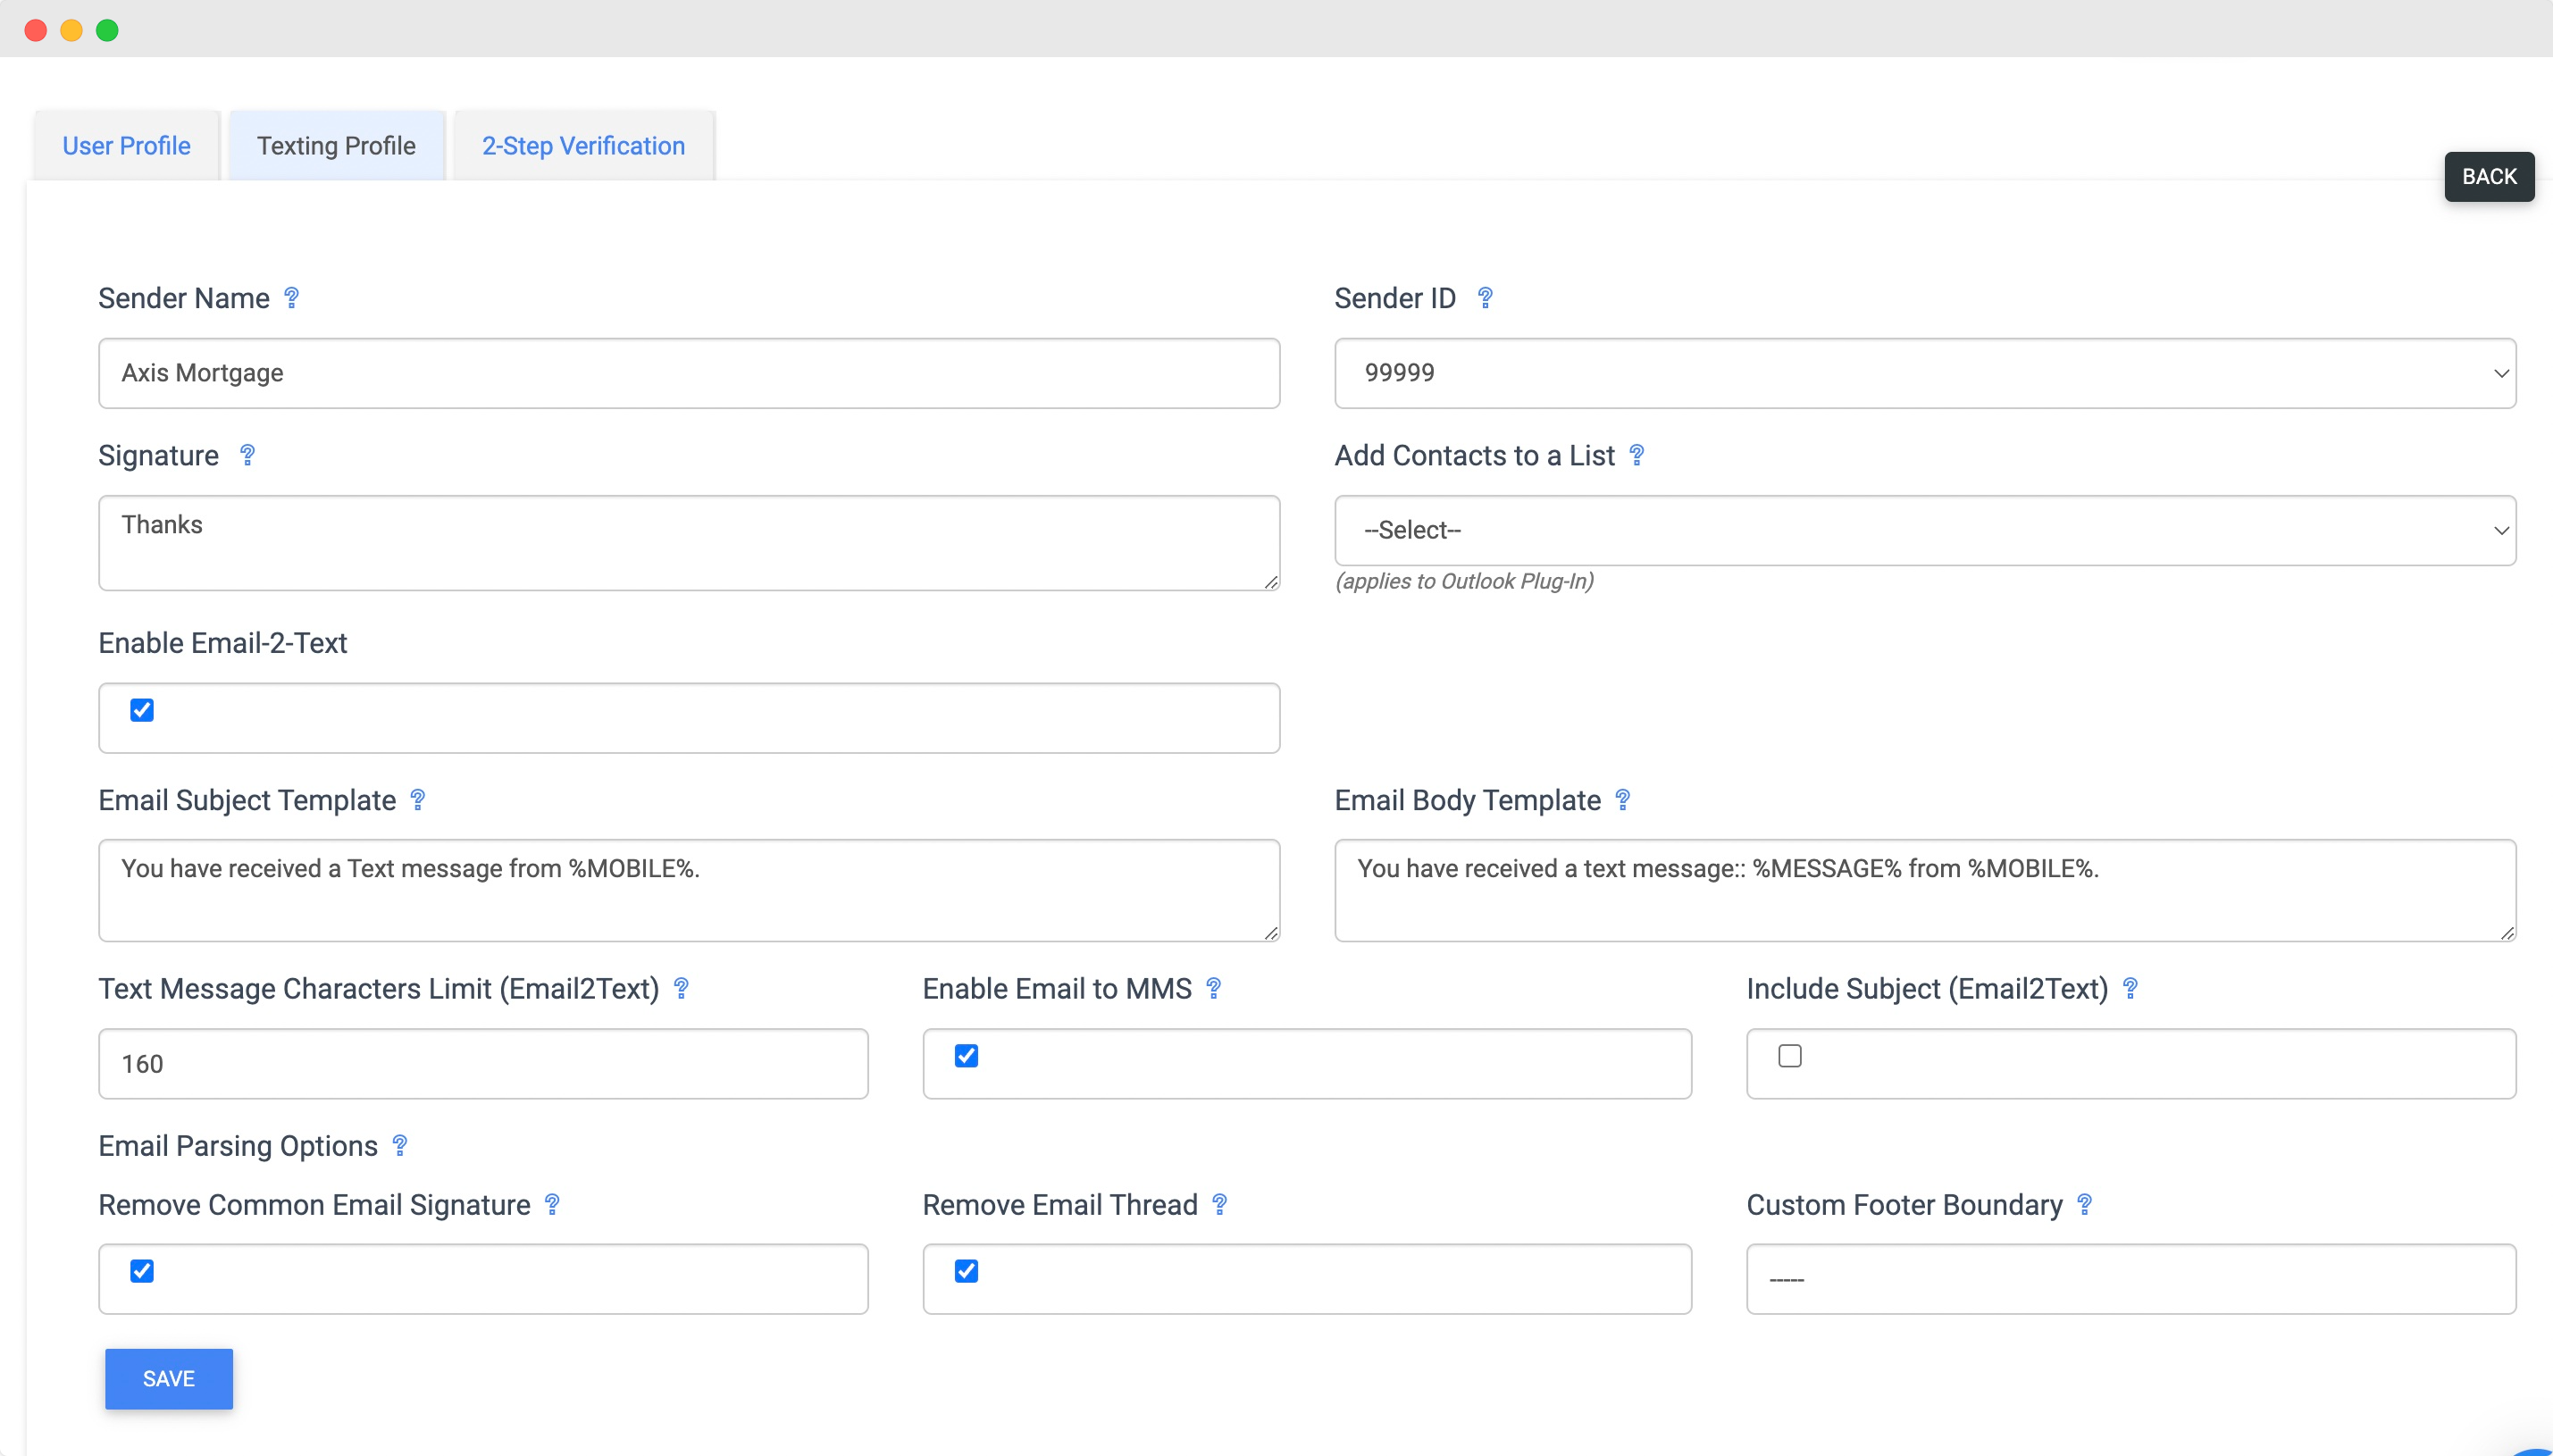Screen dimensions: 2553x1456
Task: Focus the Email Body Template text area
Action: click(1925, 890)
